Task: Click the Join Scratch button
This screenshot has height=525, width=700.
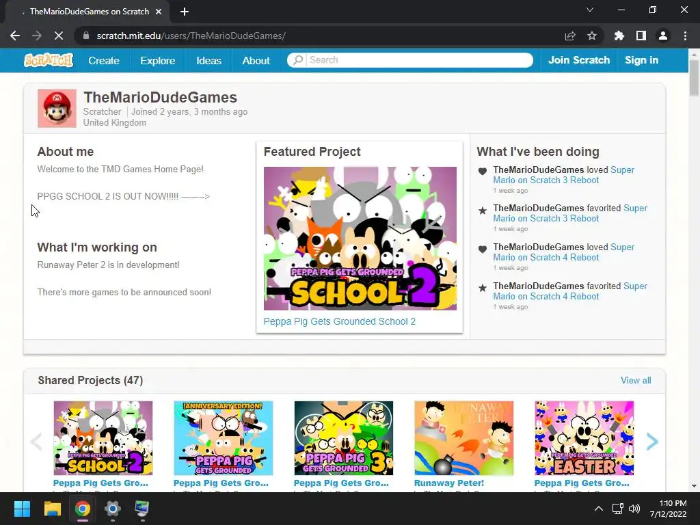Action: 578,60
